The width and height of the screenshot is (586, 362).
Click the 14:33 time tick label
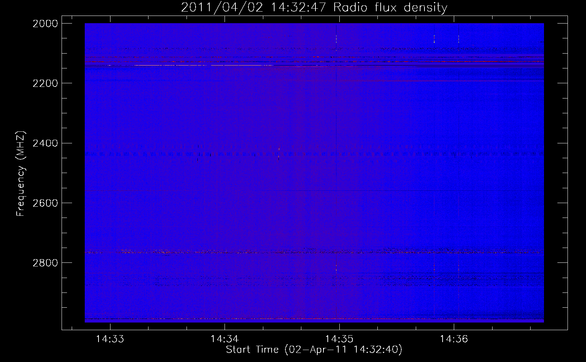(x=110, y=339)
